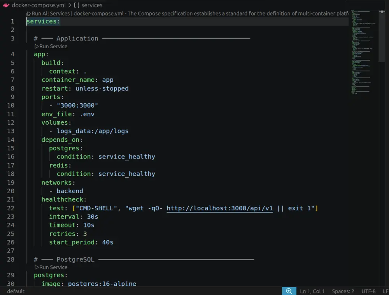Click the PostgreSQL comment heading
This screenshot has width=389, height=295.
(x=75, y=259)
